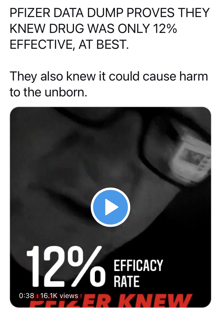Click the EFFICACY caption in the video
This screenshot has width=221, height=316.
pyautogui.click(x=138, y=266)
